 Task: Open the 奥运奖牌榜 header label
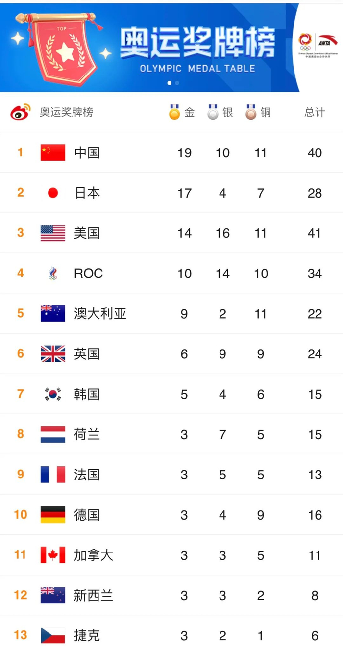(66, 112)
